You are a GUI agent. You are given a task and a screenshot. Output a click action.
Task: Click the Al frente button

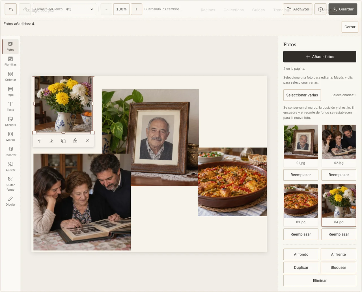(x=339, y=254)
